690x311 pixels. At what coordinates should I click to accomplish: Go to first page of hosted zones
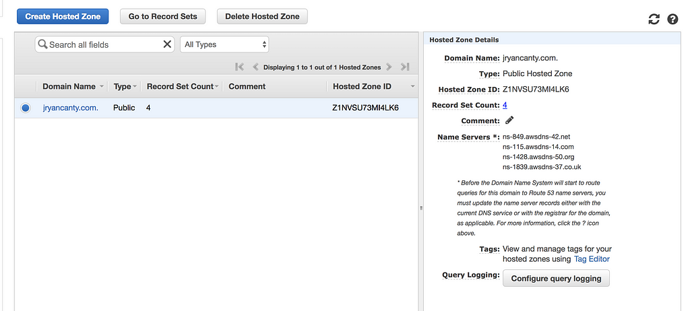click(x=239, y=67)
